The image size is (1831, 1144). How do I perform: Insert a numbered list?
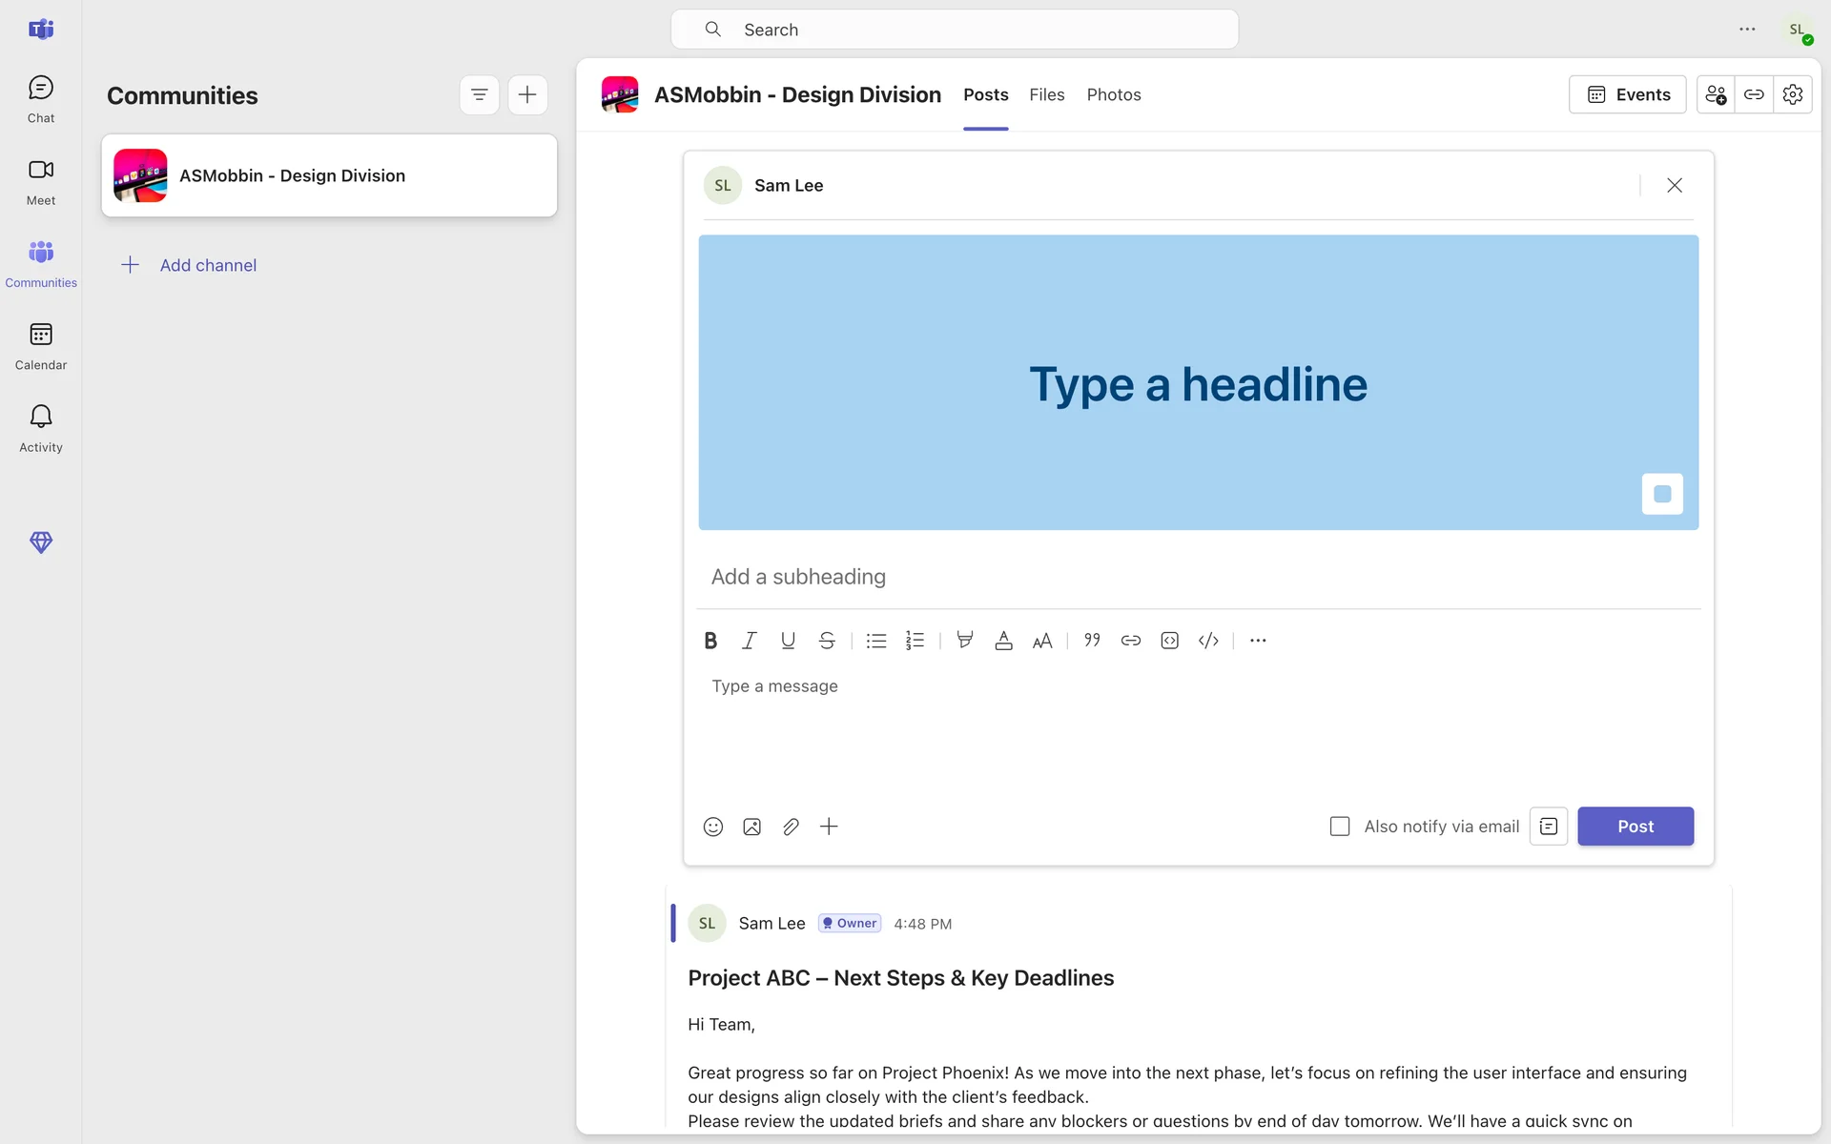pos(915,641)
